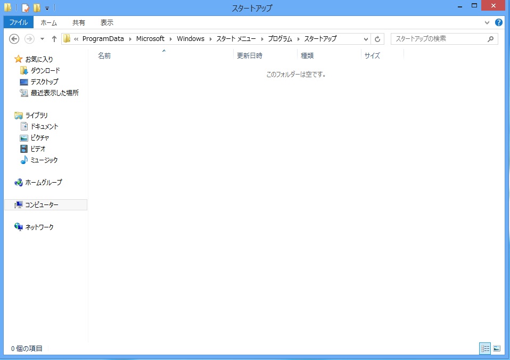Refresh the スタートアップ folder view
Screen dimensions: 510x360
tap(377, 39)
